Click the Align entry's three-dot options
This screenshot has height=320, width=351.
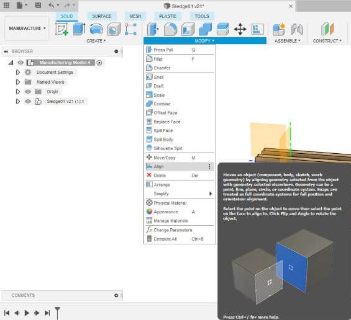tap(209, 166)
